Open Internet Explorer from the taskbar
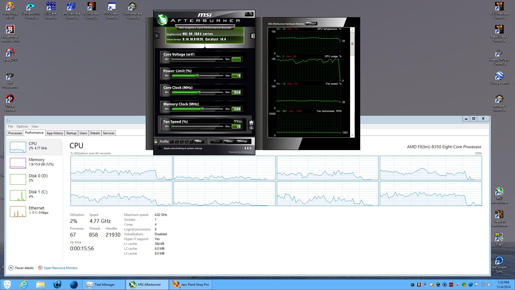Viewport: 515px width, 290px height. coord(24,285)
